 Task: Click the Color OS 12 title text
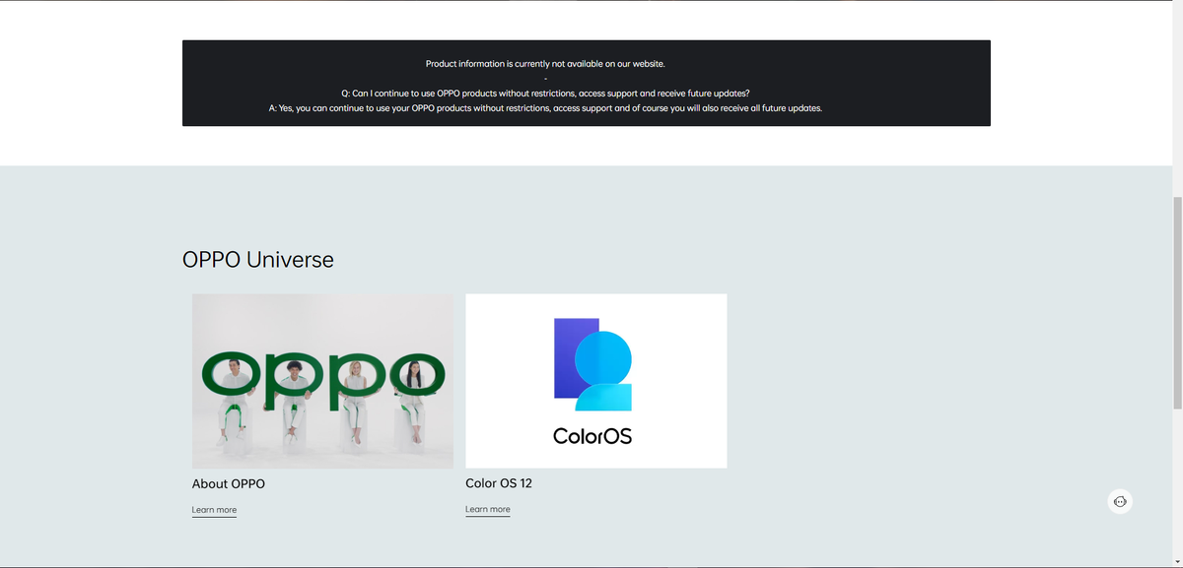coord(499,483)
